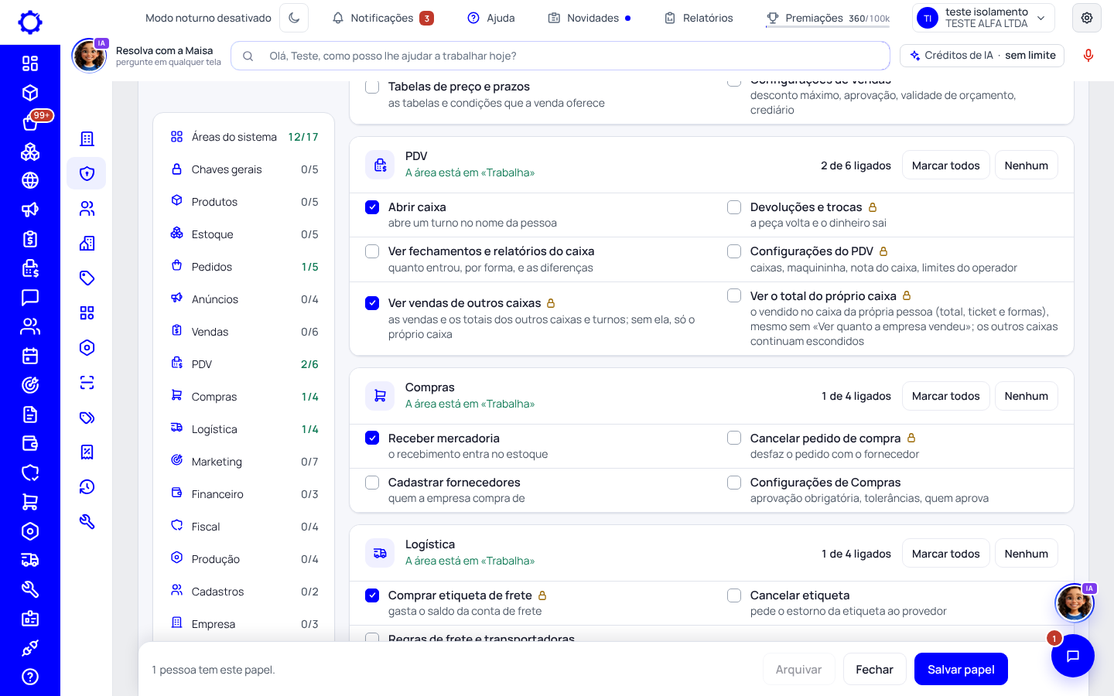Open the Créditos de IA sem limite chip

pos(982,56)
